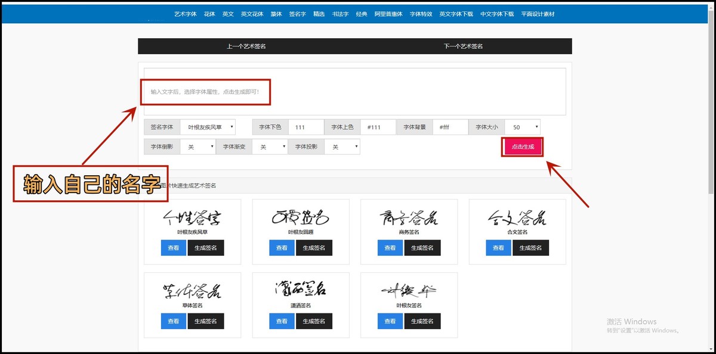The image size is (716, 354).
Task: Go to 下一个艺术签名 next signature
Action: click(462, 45)
